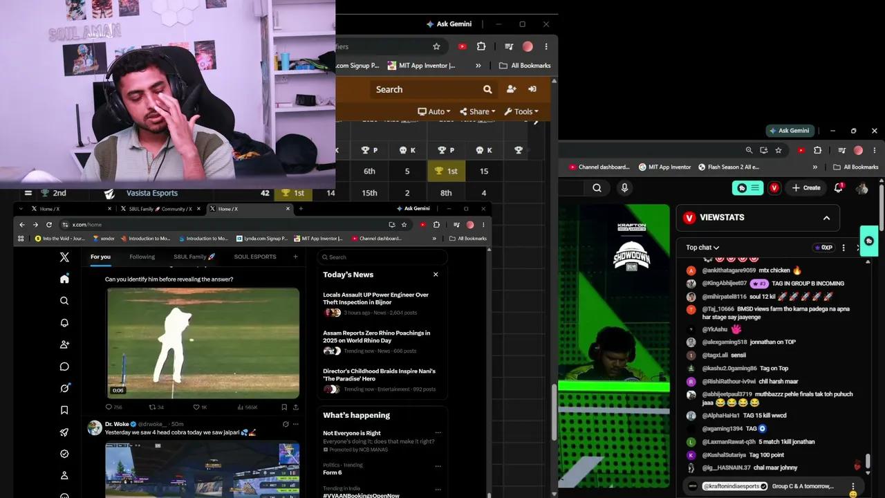The height and width of the screenshot is (498, 885).
Task: Open Tools dropdown on brown page
Action: pos(521,111)
